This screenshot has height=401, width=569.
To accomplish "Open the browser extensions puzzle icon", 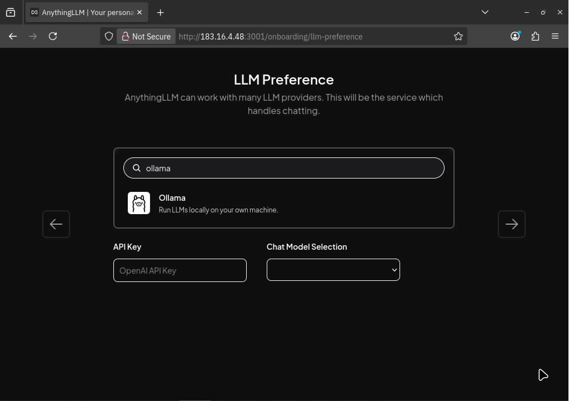I will (x=535, y=36).
